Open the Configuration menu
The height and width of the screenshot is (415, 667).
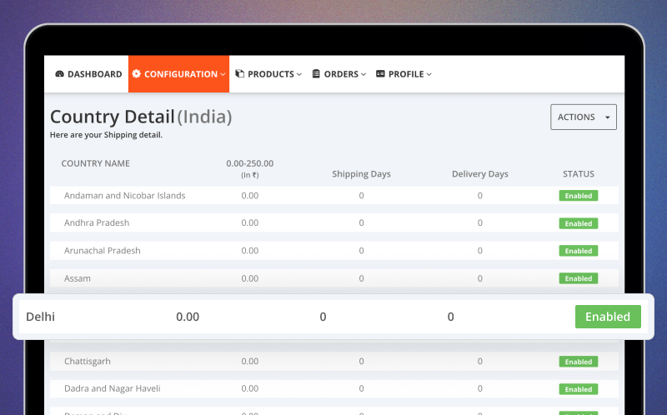click(178, 74)
